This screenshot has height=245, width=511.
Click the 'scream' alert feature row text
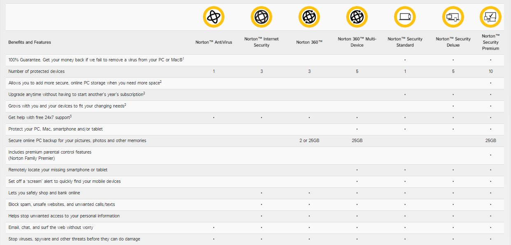pos(65,182)
